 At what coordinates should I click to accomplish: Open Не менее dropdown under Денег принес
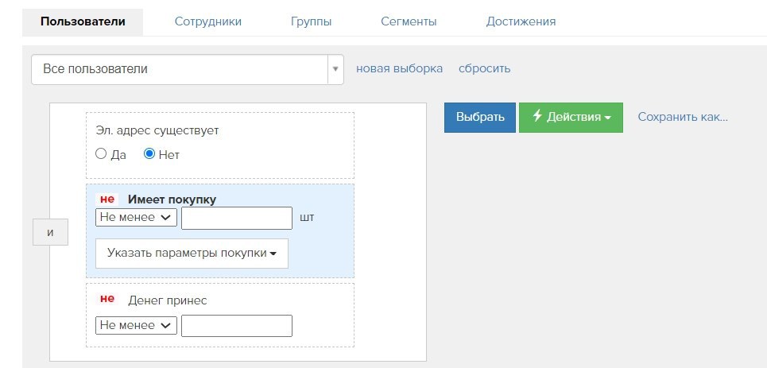click(x=136, y=325)
